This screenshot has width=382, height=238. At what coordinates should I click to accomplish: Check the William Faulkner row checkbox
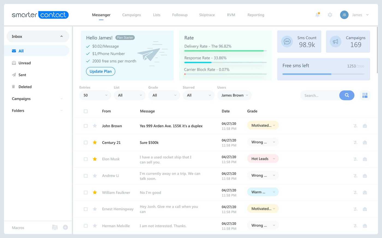click(86, 193)
